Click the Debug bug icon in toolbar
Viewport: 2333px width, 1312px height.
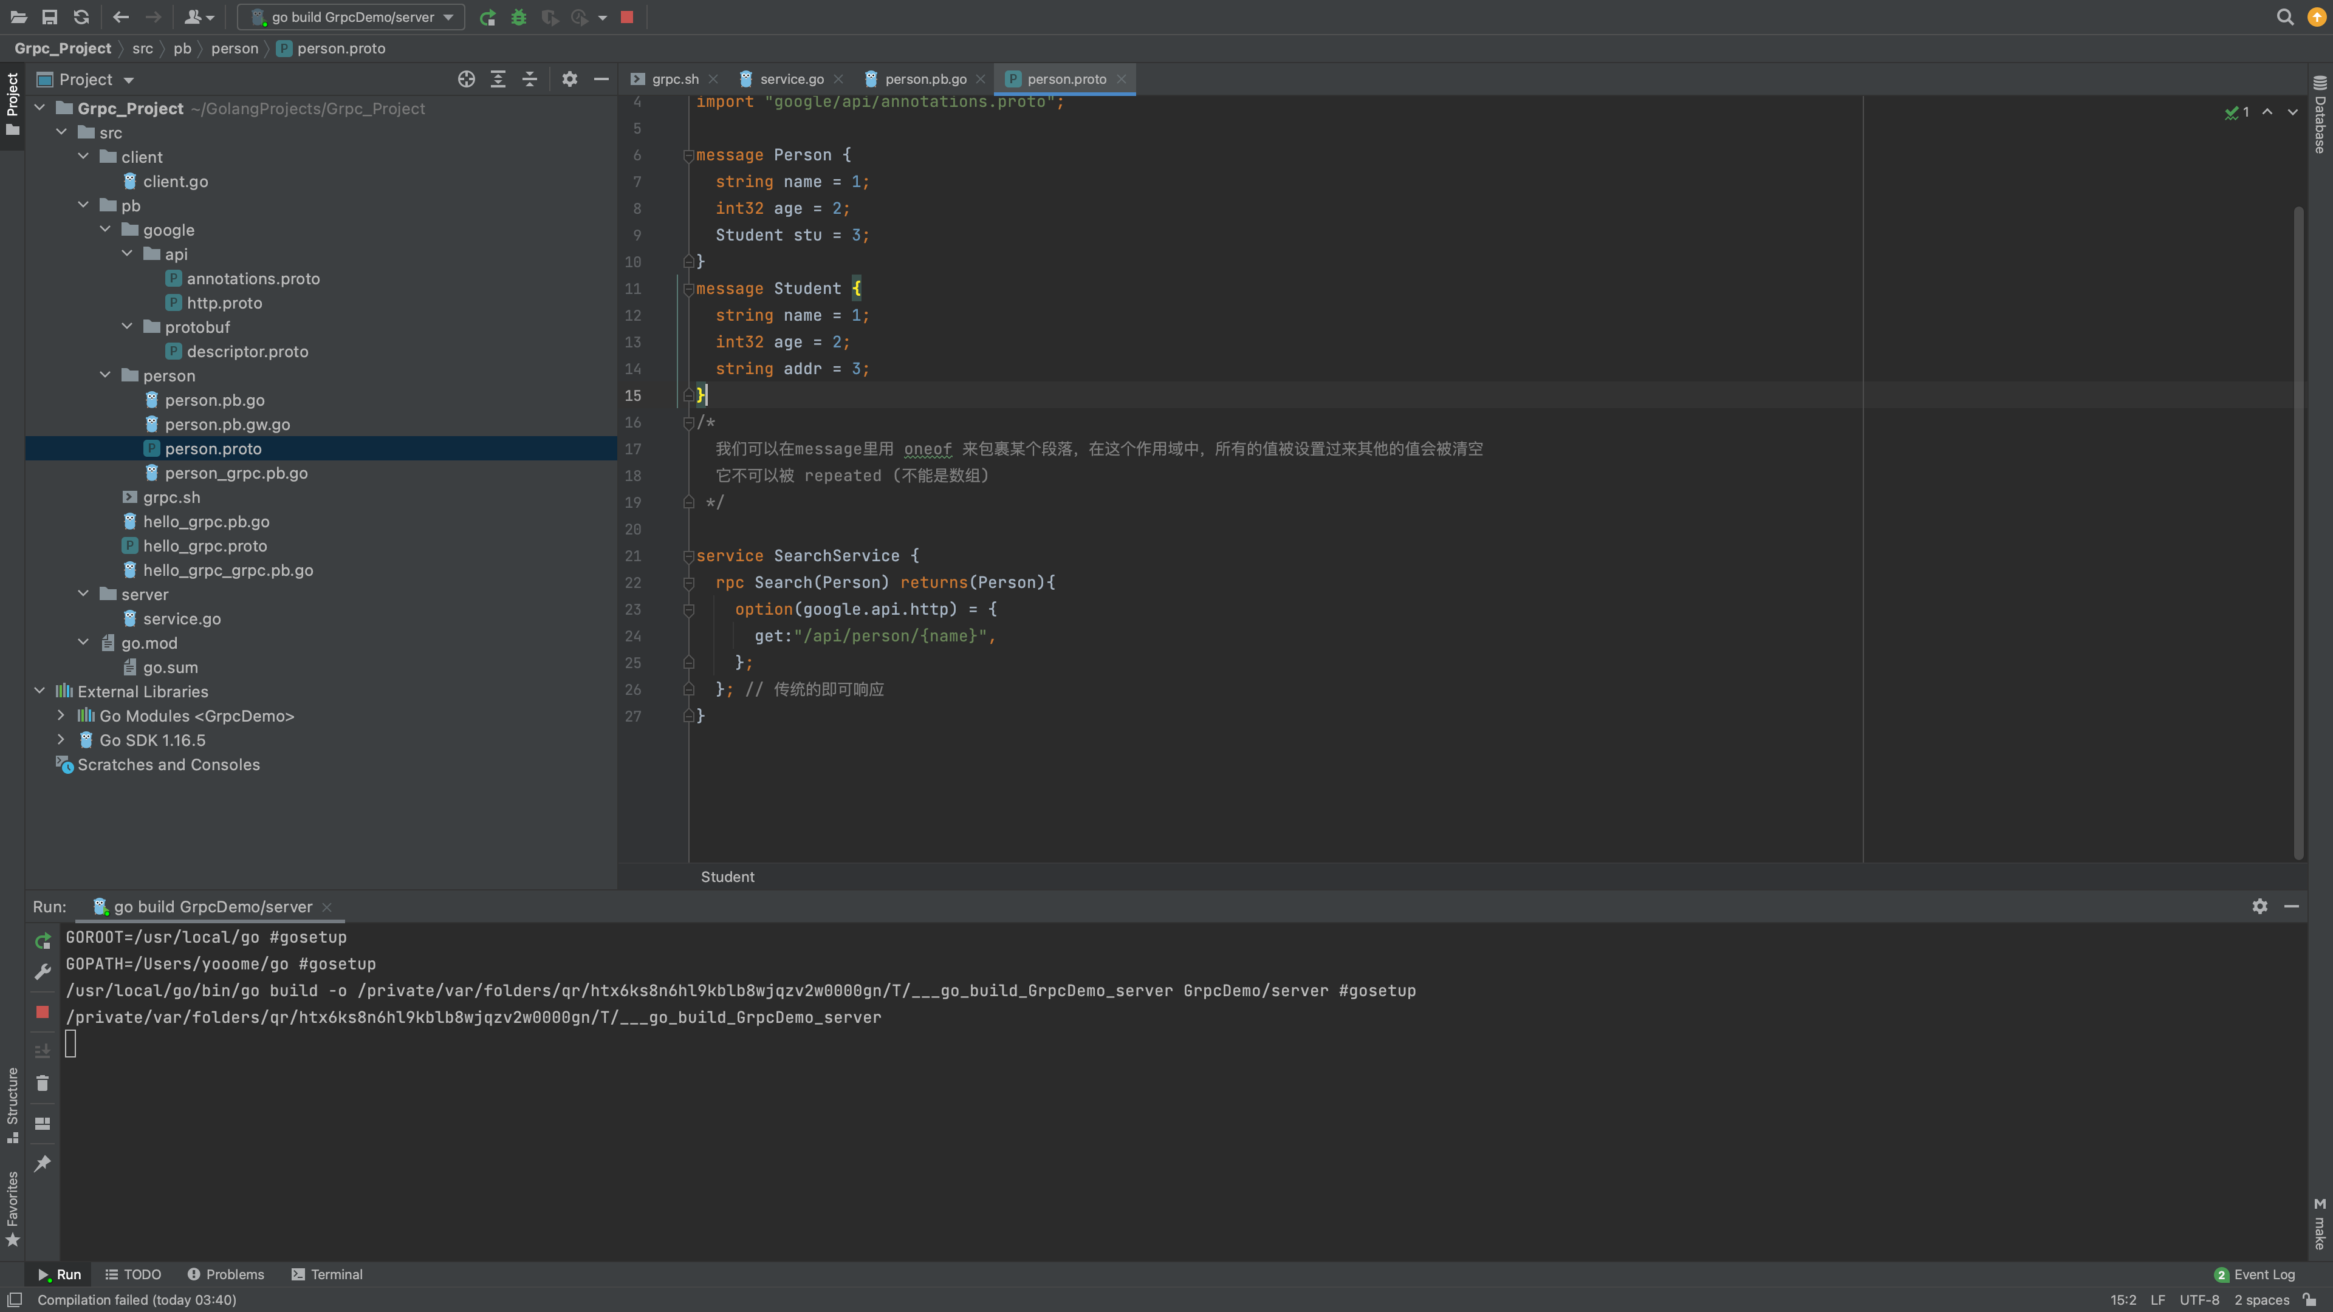click(518, 17)
